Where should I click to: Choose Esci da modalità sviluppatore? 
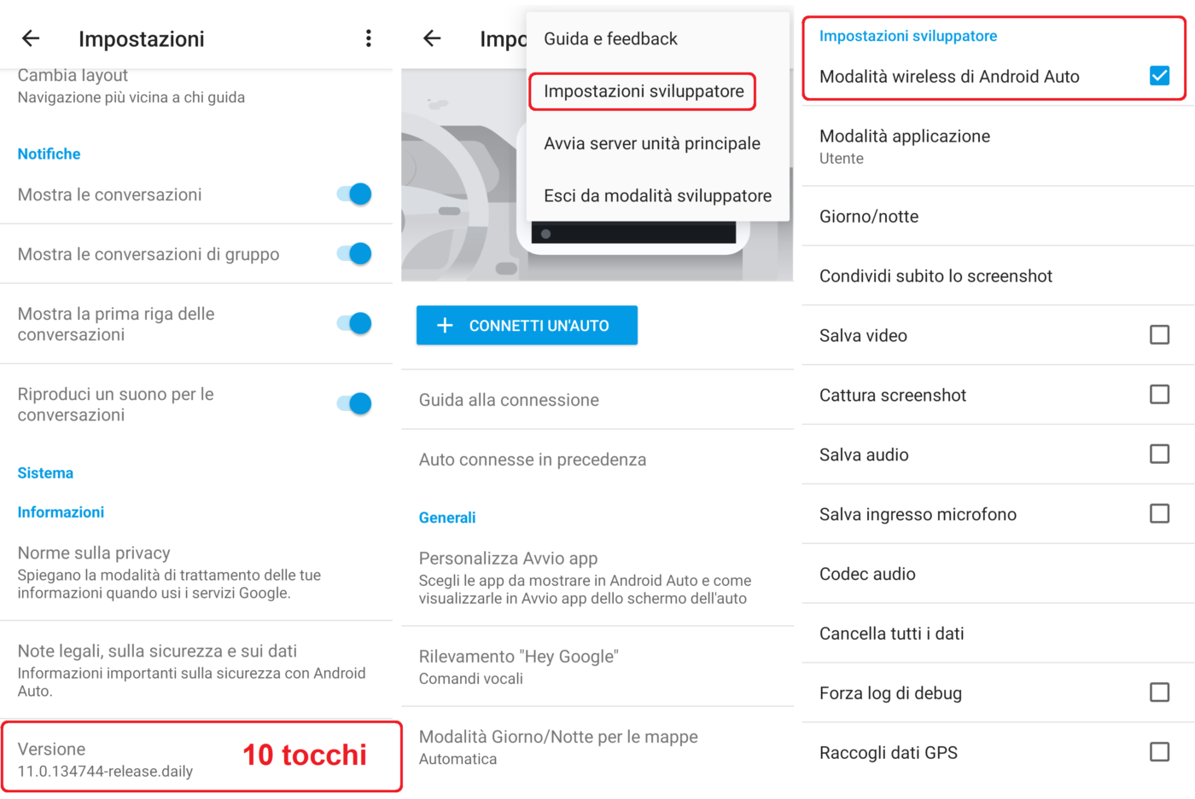pyautogui.click(x=657, y=196)
